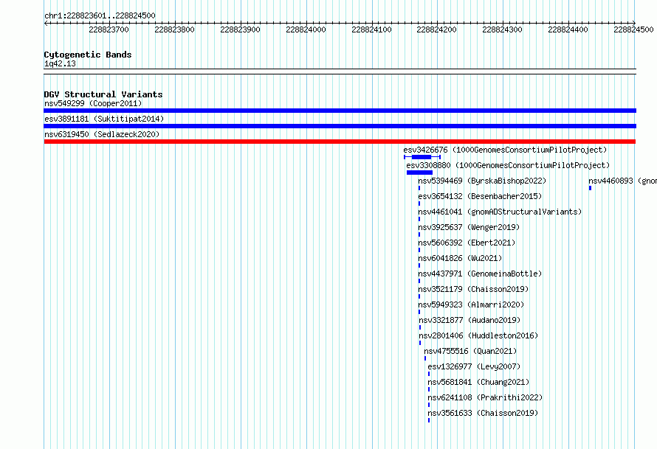Select the blue bar under esv3891181
This screenshot has height=449, width=657.
click(340, 126)
